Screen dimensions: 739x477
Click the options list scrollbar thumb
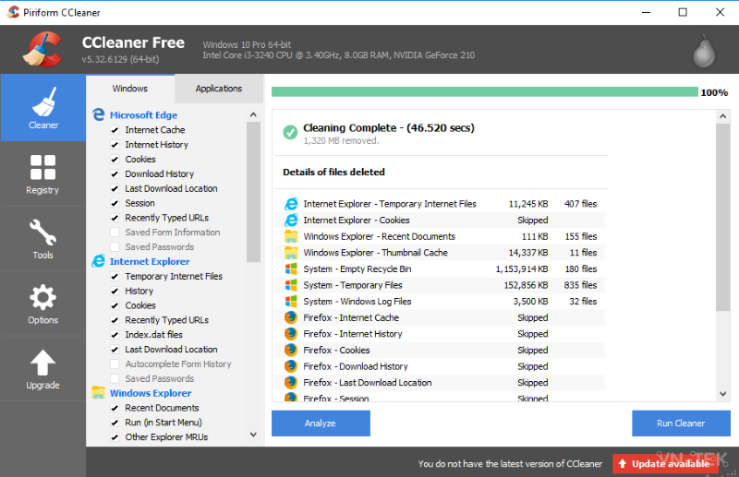[x=253, y=192]
